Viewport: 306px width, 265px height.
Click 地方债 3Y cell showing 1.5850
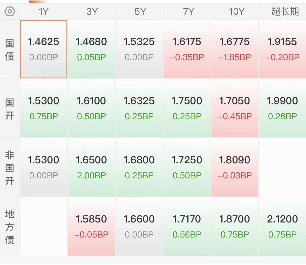click(x=91, y=226)
